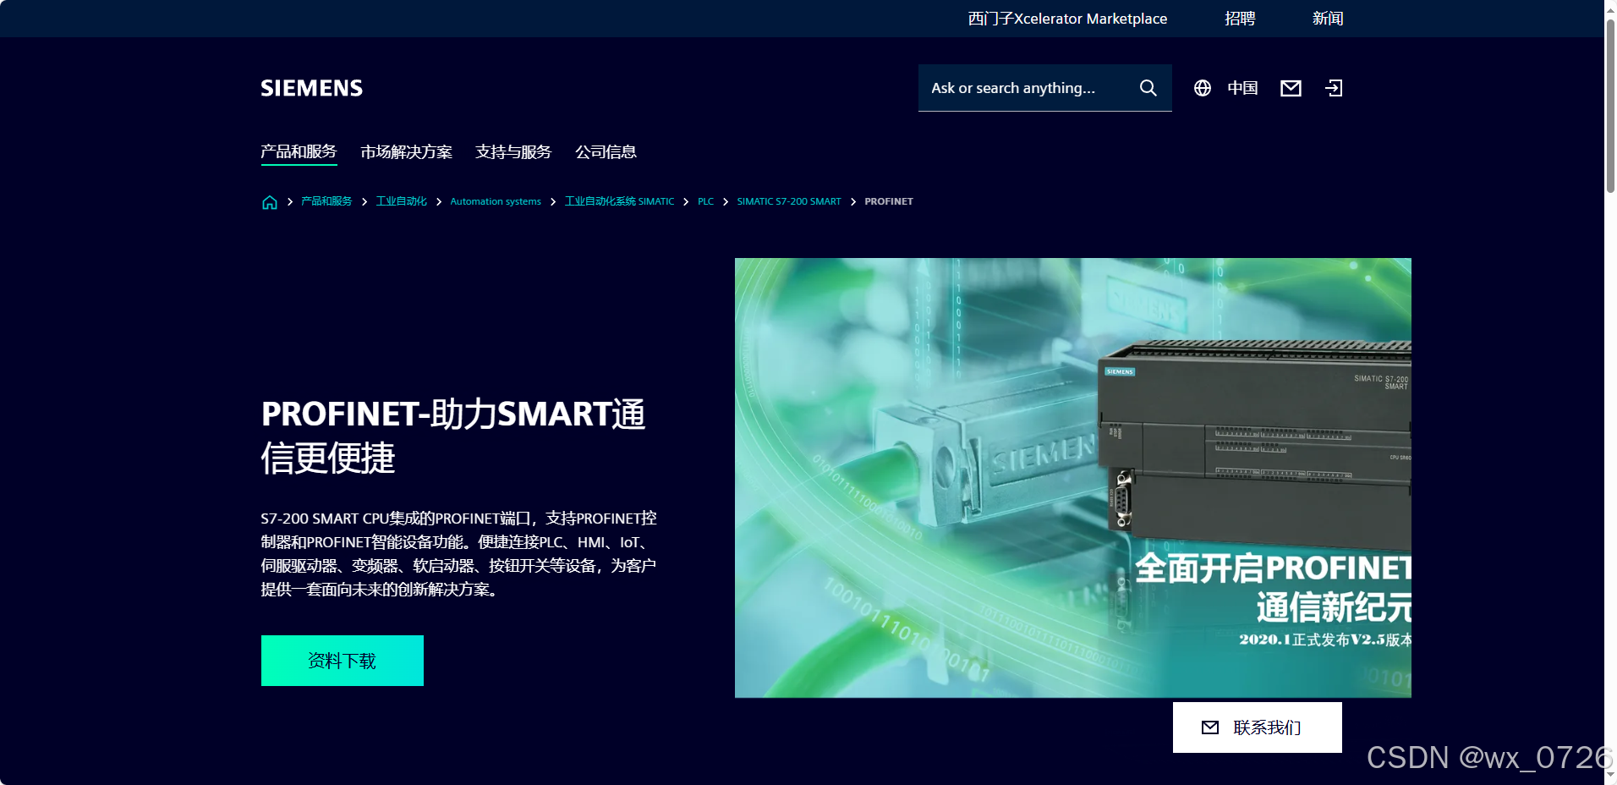Click the 资料下载 button
1617x785 pixels.
coord(343,661)
